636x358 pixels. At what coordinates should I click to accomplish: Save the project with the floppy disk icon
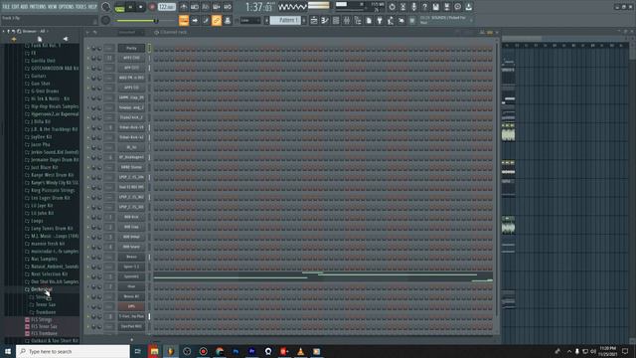[x=435, y=7]
